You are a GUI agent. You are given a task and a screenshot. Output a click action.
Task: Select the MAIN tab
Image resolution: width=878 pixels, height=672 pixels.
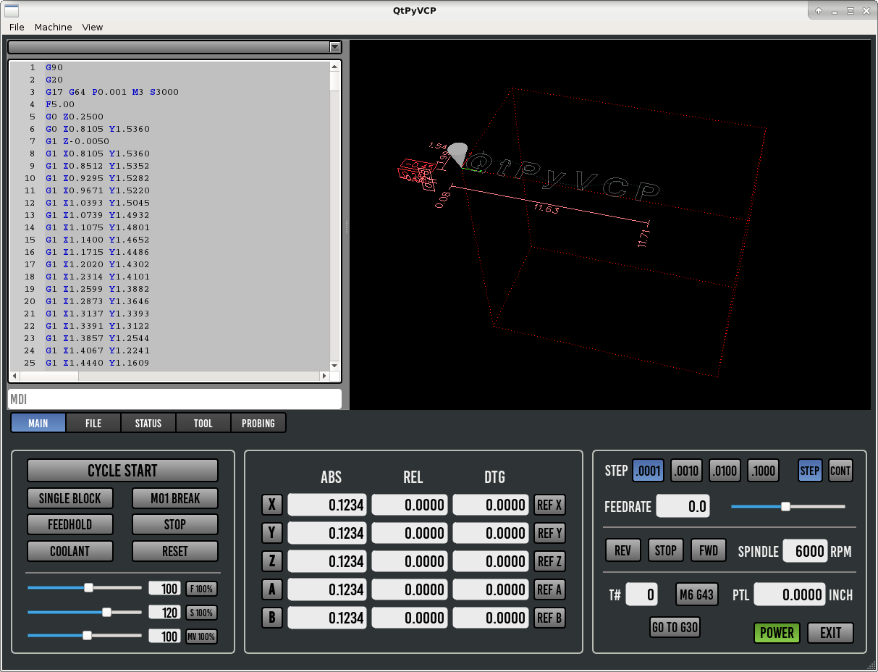click(x=38, y=423)
